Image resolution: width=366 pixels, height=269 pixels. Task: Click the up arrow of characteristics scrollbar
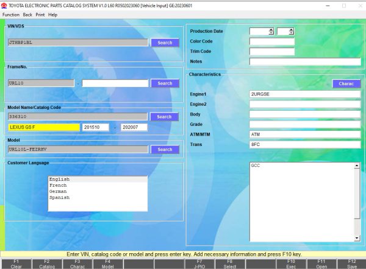coord(357,166)
